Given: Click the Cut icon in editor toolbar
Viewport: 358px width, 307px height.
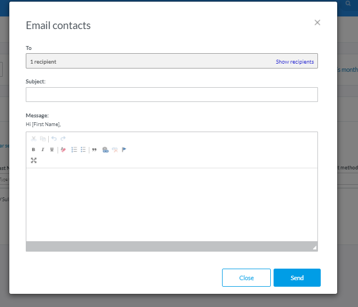Looking at the screenshot, I should [x=34, y=139].
